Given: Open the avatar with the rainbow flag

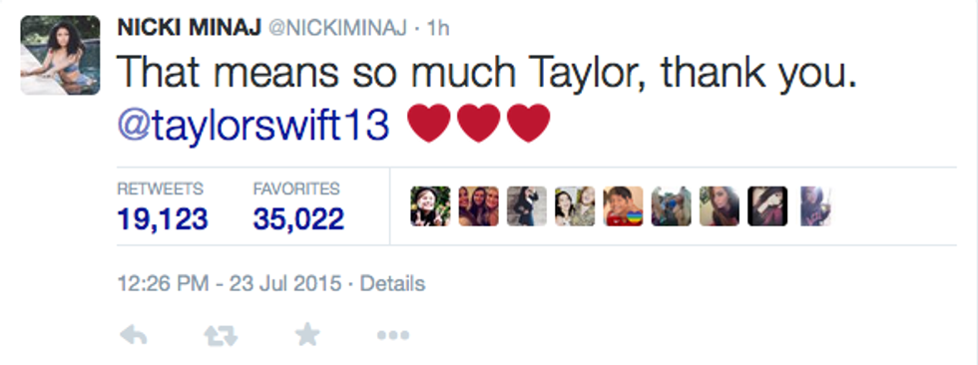Looking at the screenshot, I should click(623, 206).
